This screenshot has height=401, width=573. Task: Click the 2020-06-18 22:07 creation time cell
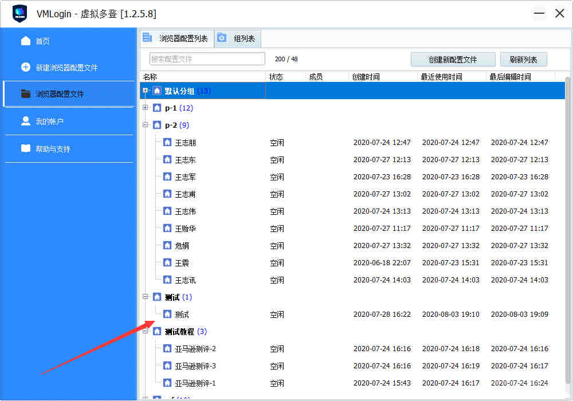(x=382, y=262)
